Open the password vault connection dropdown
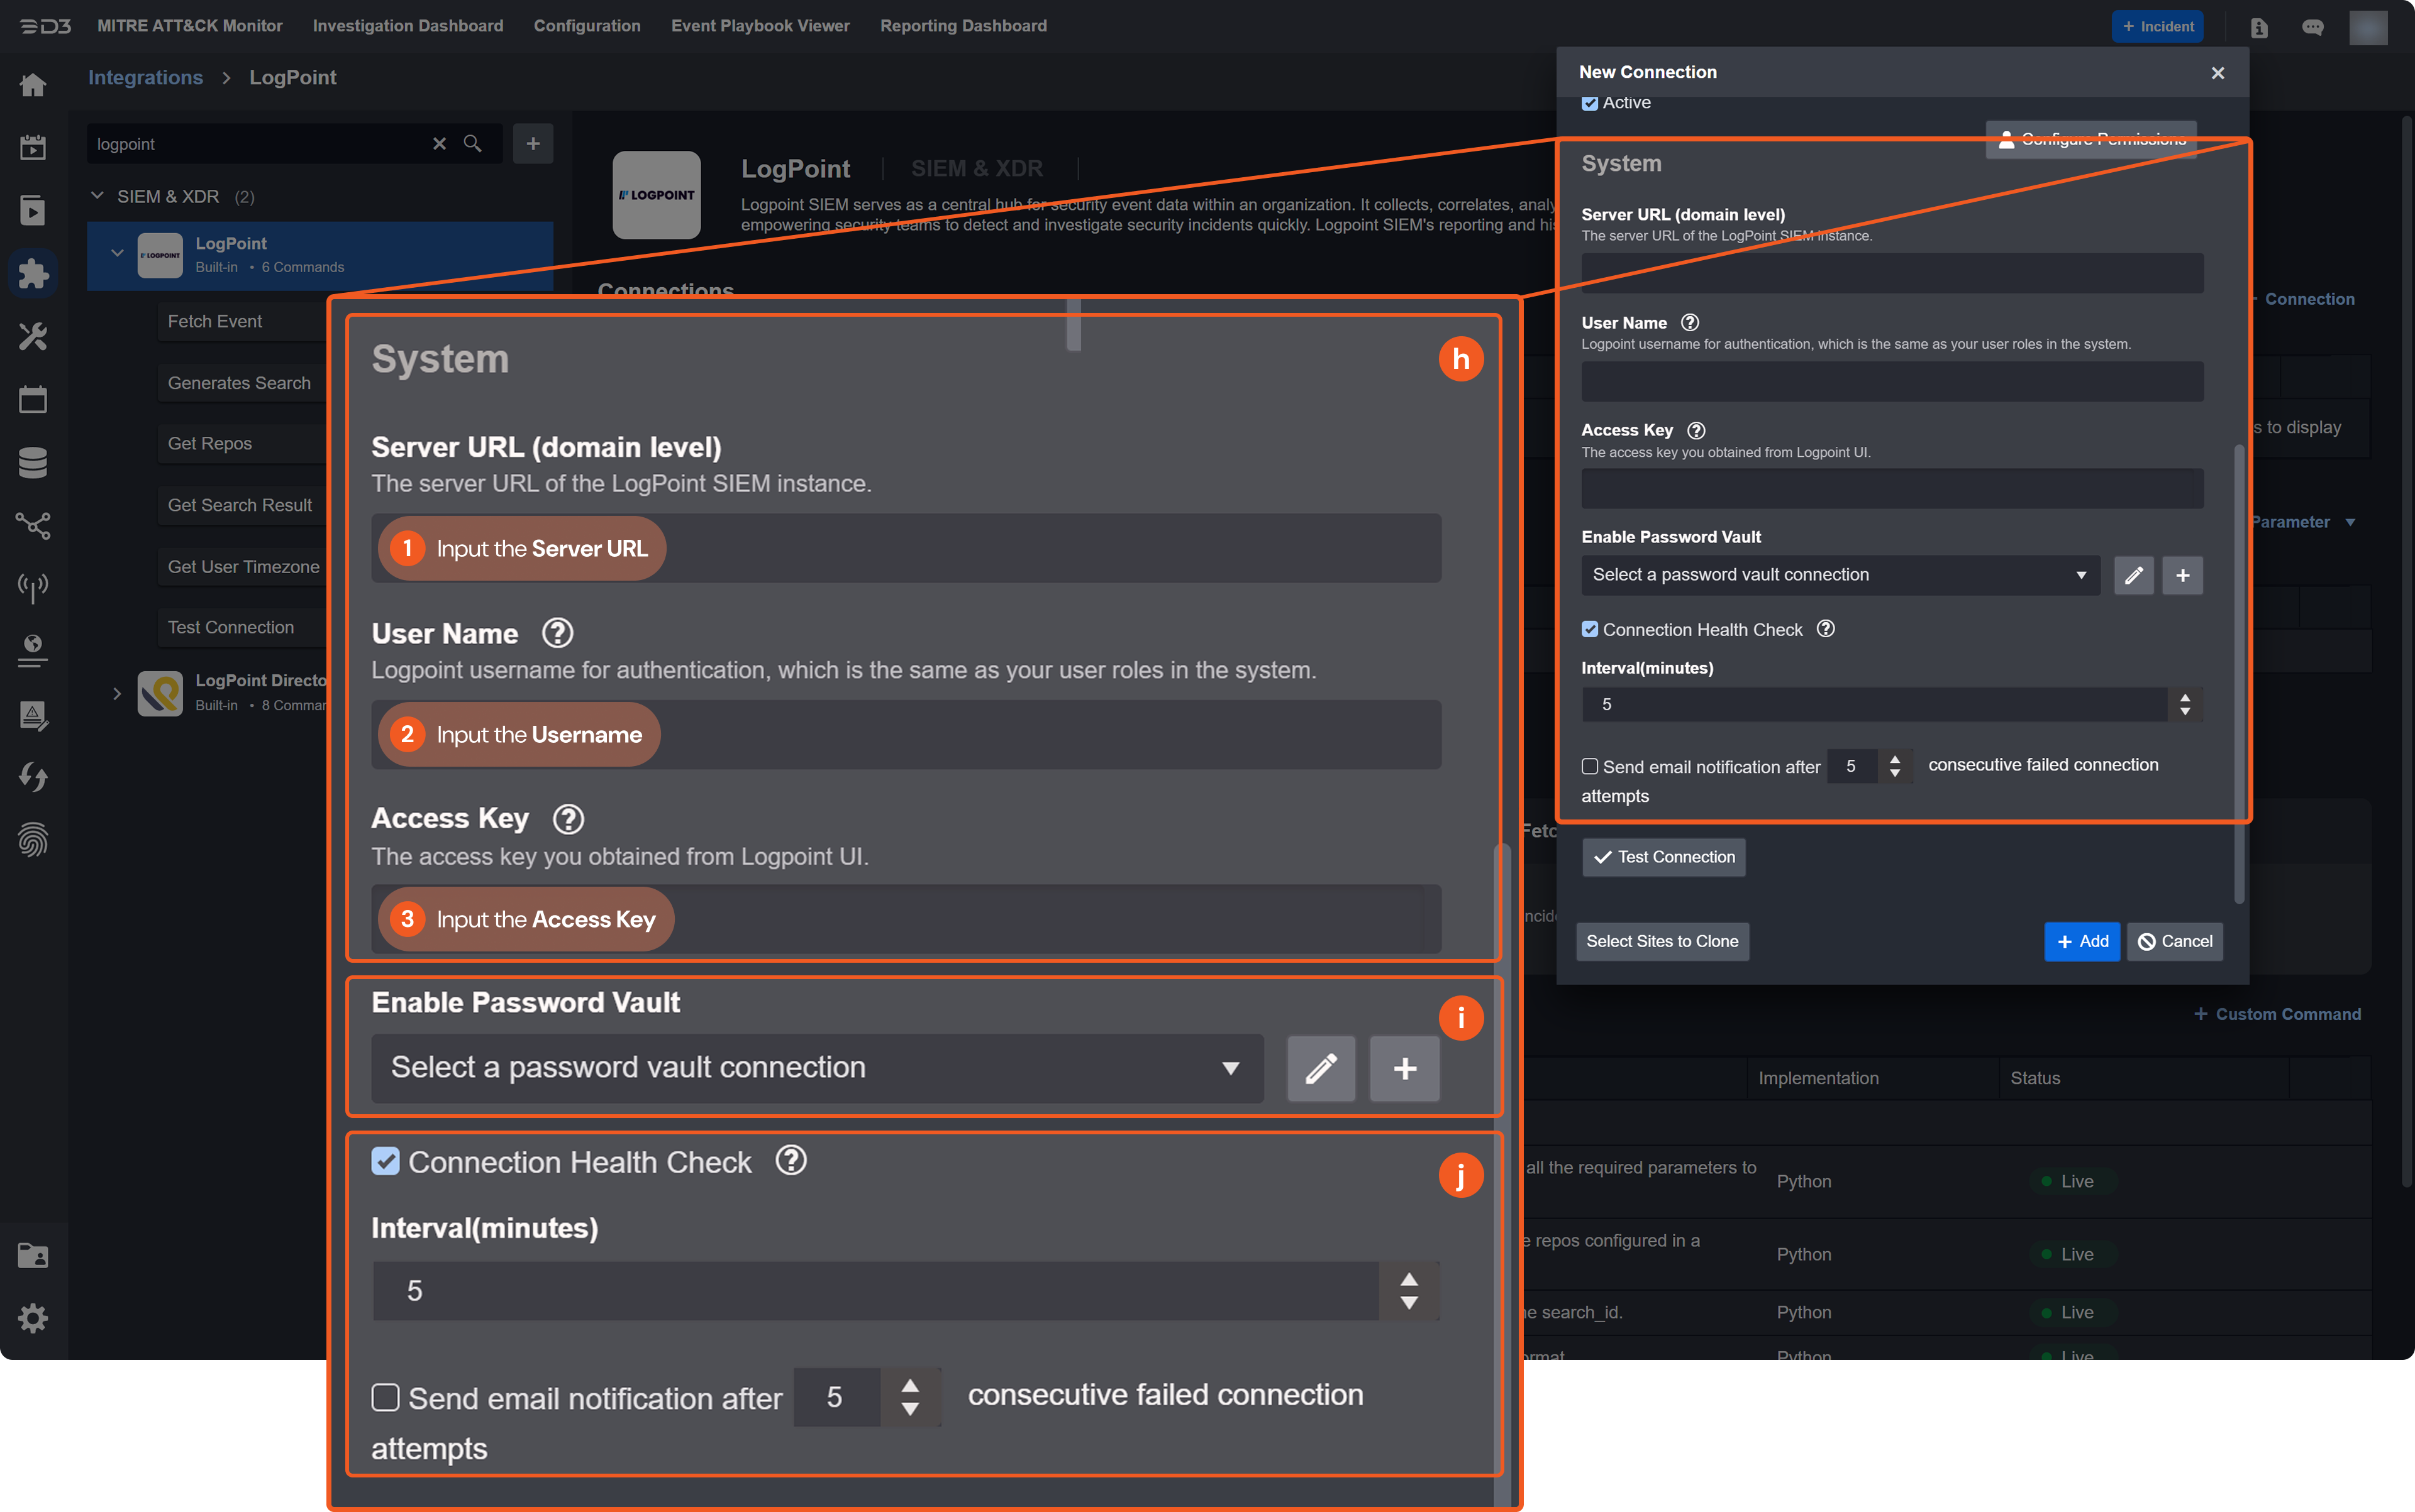Image resolution: width=2415 pixels, height=1512 pixels. 1840,575
